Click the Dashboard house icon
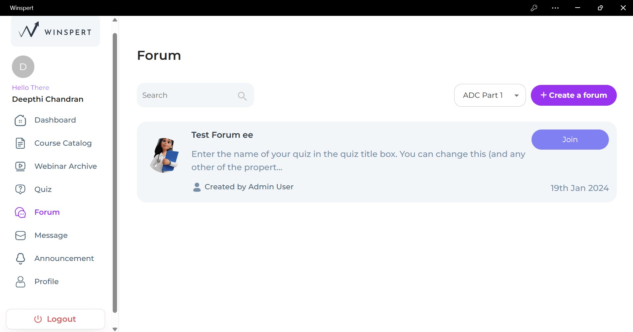This screenshot has width=633, height=332. pyautogui.click(x=20, y=120)
